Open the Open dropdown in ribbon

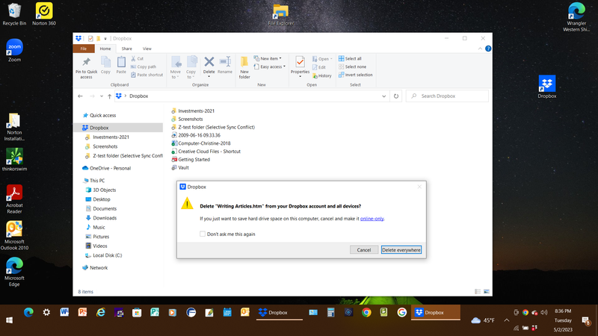click(x=322, y=59)
